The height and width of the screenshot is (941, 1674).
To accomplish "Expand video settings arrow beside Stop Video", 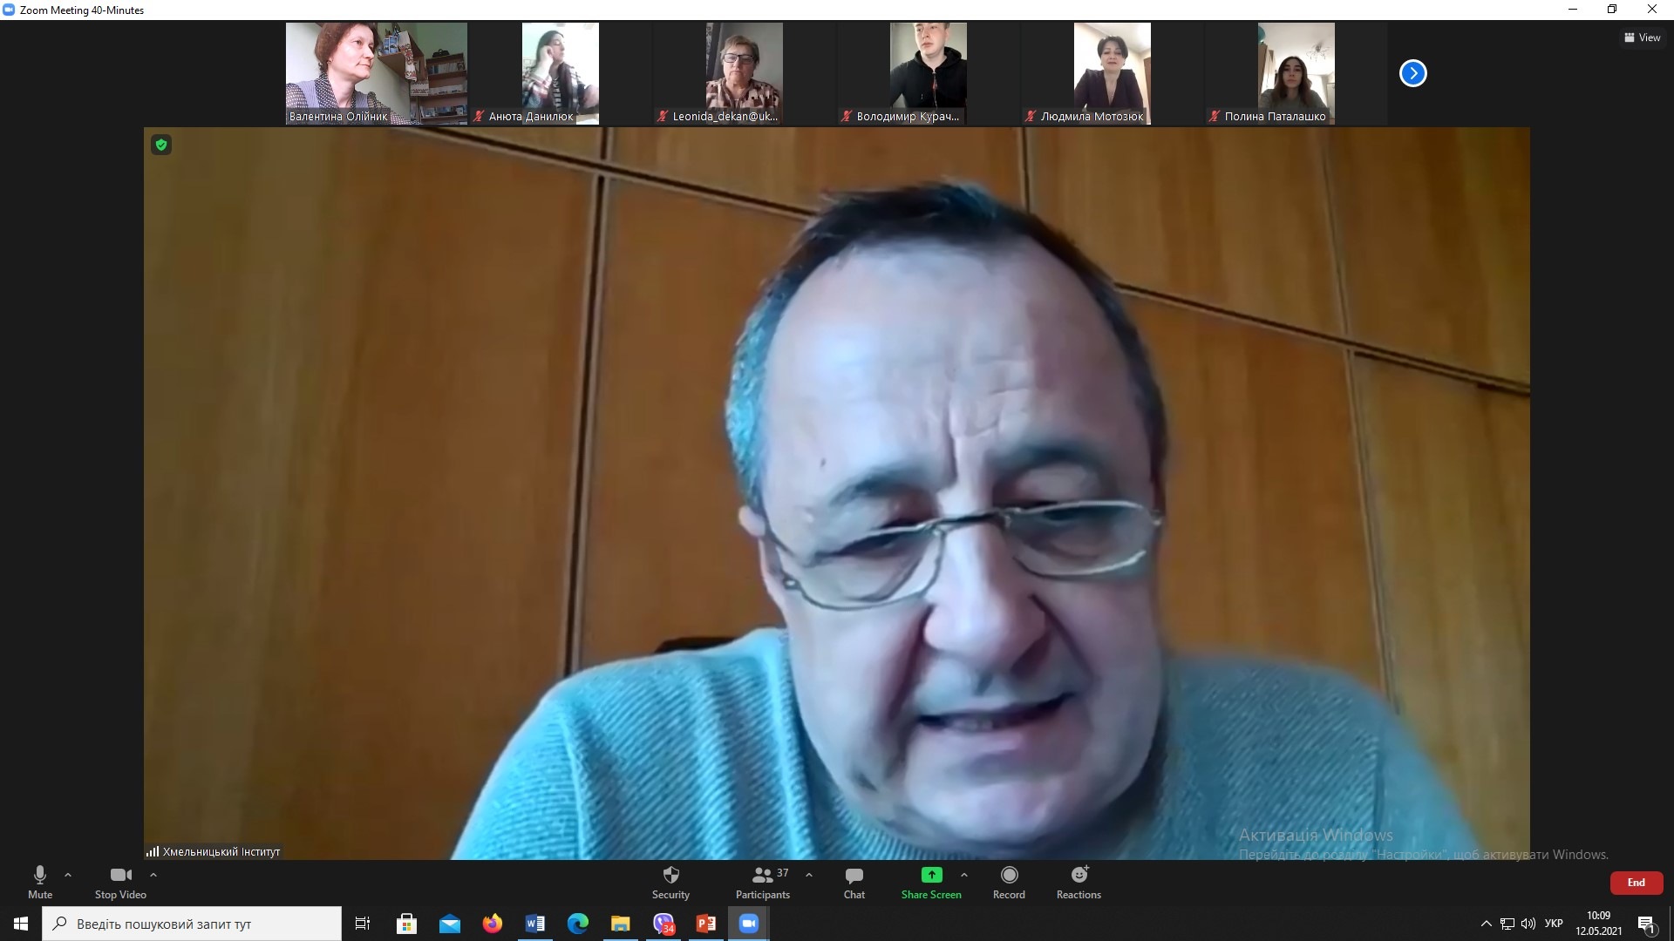I will tap(153, 875).
